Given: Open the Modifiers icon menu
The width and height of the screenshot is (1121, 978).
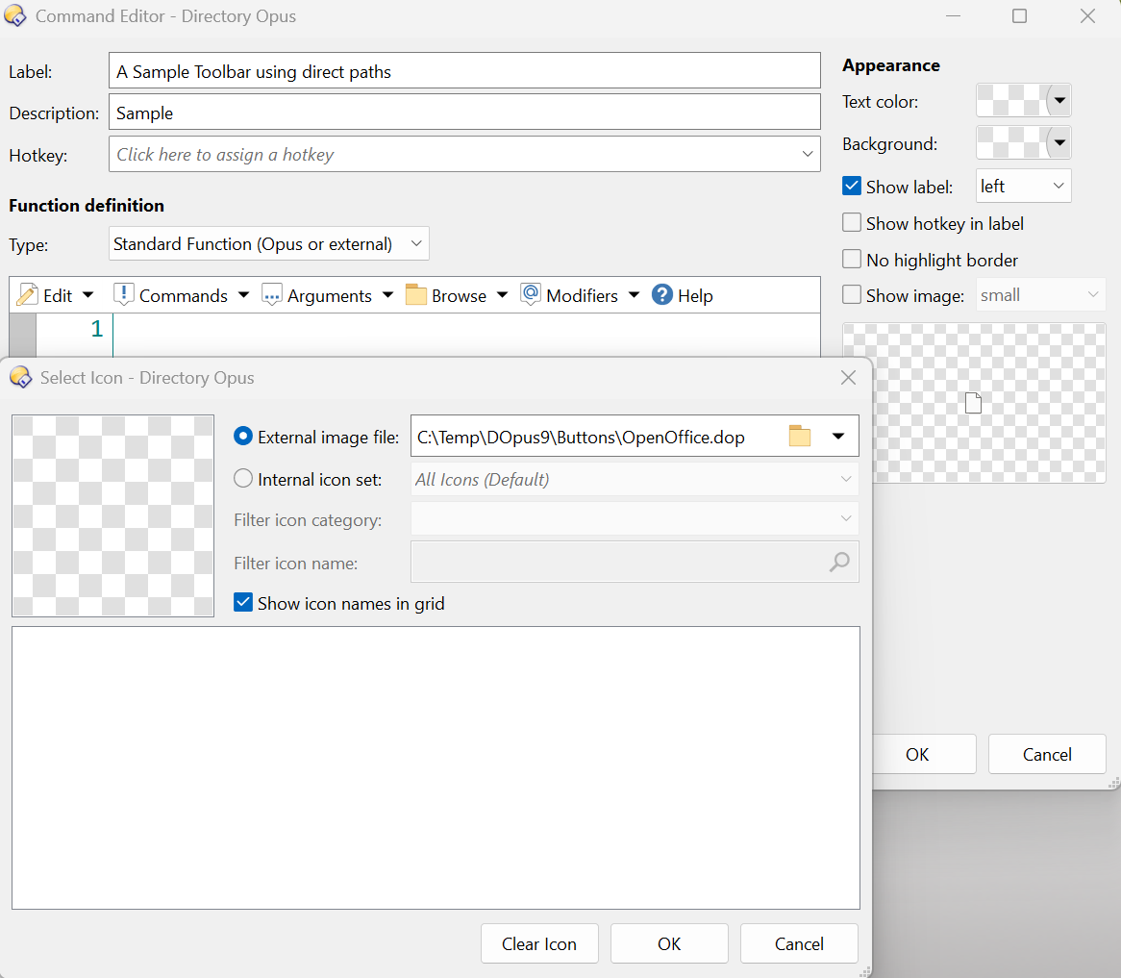Looking at the screenshot, I should [x=531, y=295].
